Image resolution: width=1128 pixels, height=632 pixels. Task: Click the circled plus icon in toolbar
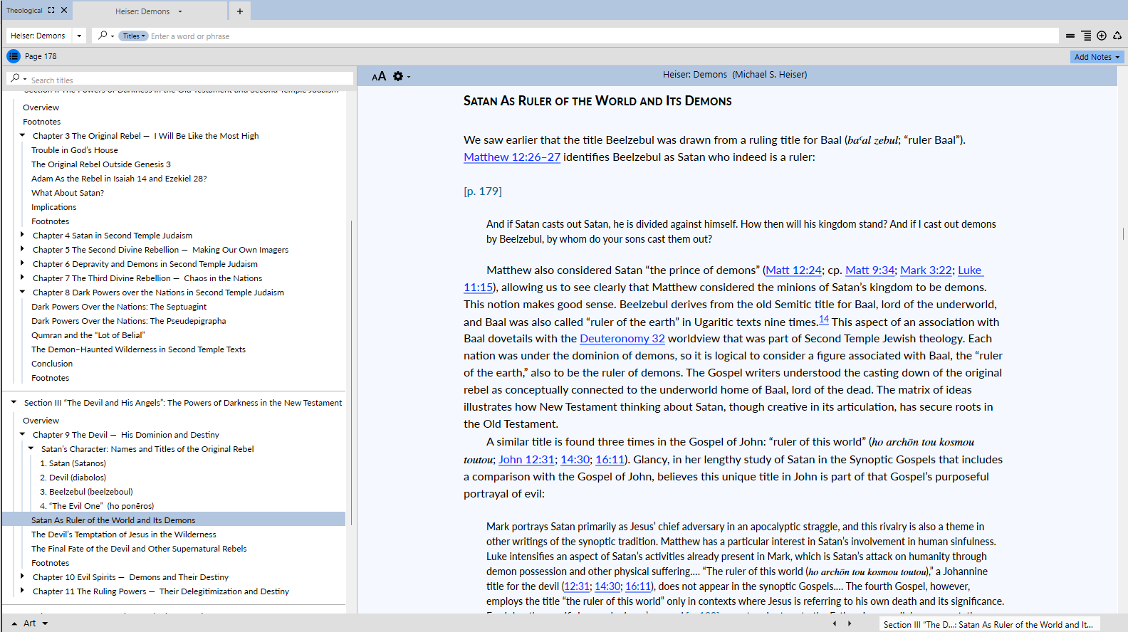pyautogui.click(x=1102, y=36)
